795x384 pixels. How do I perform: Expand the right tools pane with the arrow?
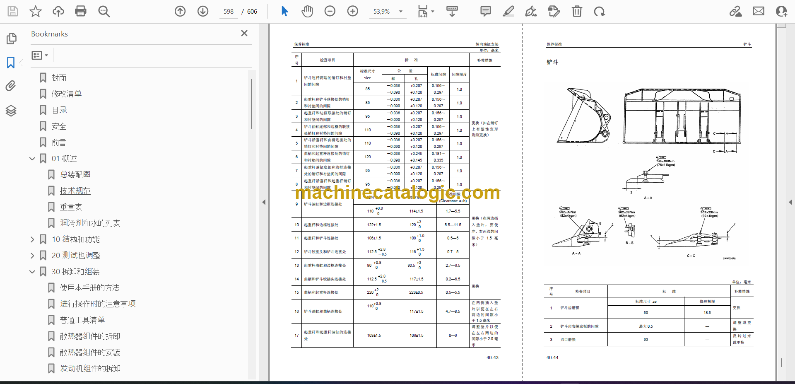(790, 202)
